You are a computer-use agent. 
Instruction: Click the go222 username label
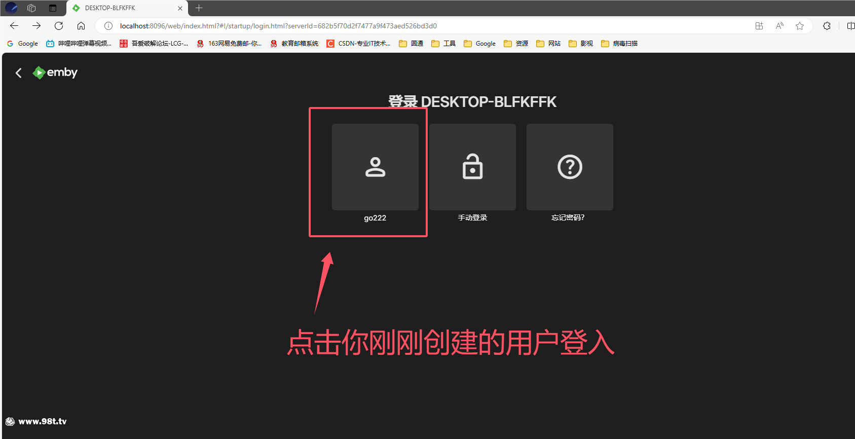[x=375, y=218]
